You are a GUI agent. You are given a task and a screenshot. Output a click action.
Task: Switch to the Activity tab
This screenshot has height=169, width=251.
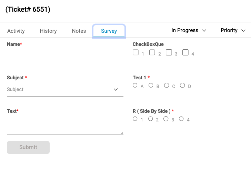(16, 31)
